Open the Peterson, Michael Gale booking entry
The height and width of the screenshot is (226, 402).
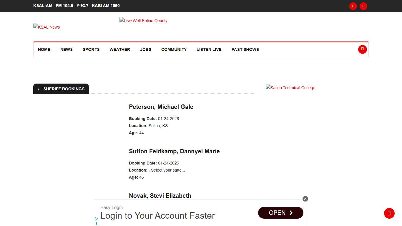[161, 107]
